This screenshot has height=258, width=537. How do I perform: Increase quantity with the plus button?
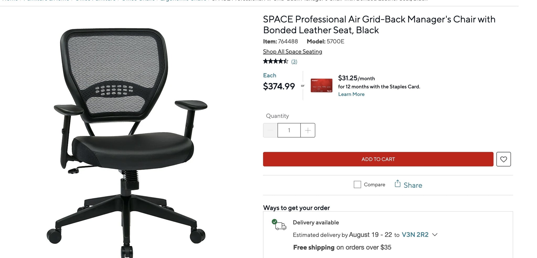[x=308, y=130]
